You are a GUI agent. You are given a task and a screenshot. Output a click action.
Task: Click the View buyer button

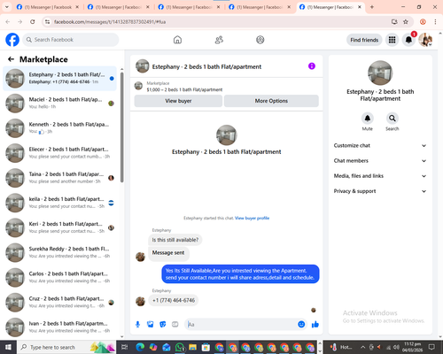pyautogui.click(x=178, y=101)
